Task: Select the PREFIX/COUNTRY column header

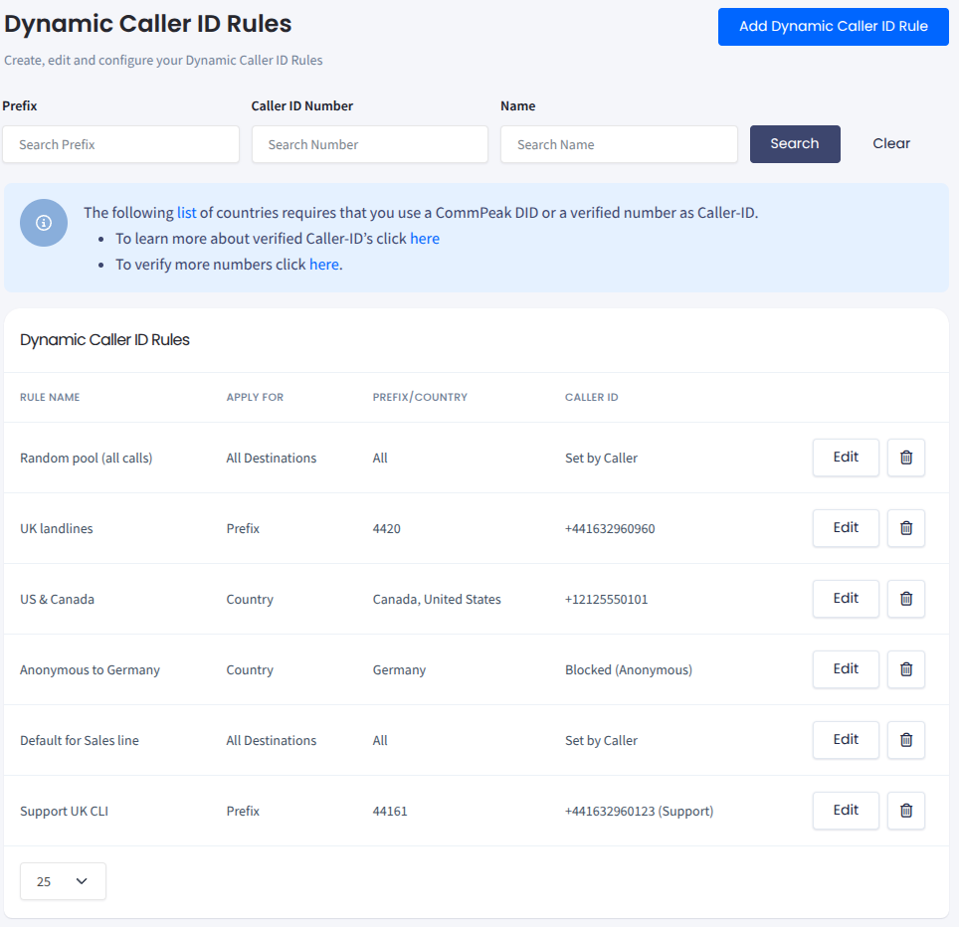Action: coord(420,397)
